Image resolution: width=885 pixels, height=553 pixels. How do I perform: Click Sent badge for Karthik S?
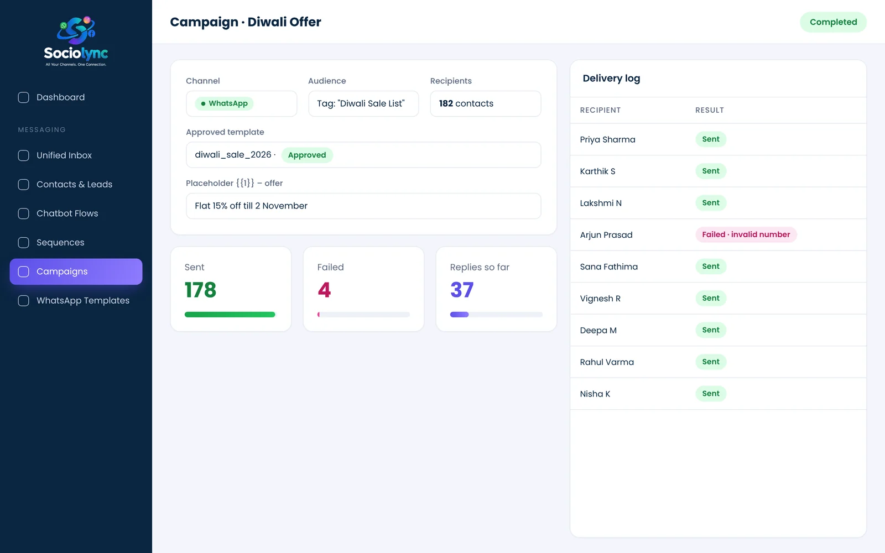click(711, 171)
